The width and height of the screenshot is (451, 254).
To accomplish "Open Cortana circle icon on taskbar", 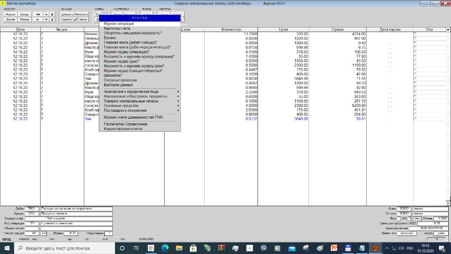I will [122, 248].
